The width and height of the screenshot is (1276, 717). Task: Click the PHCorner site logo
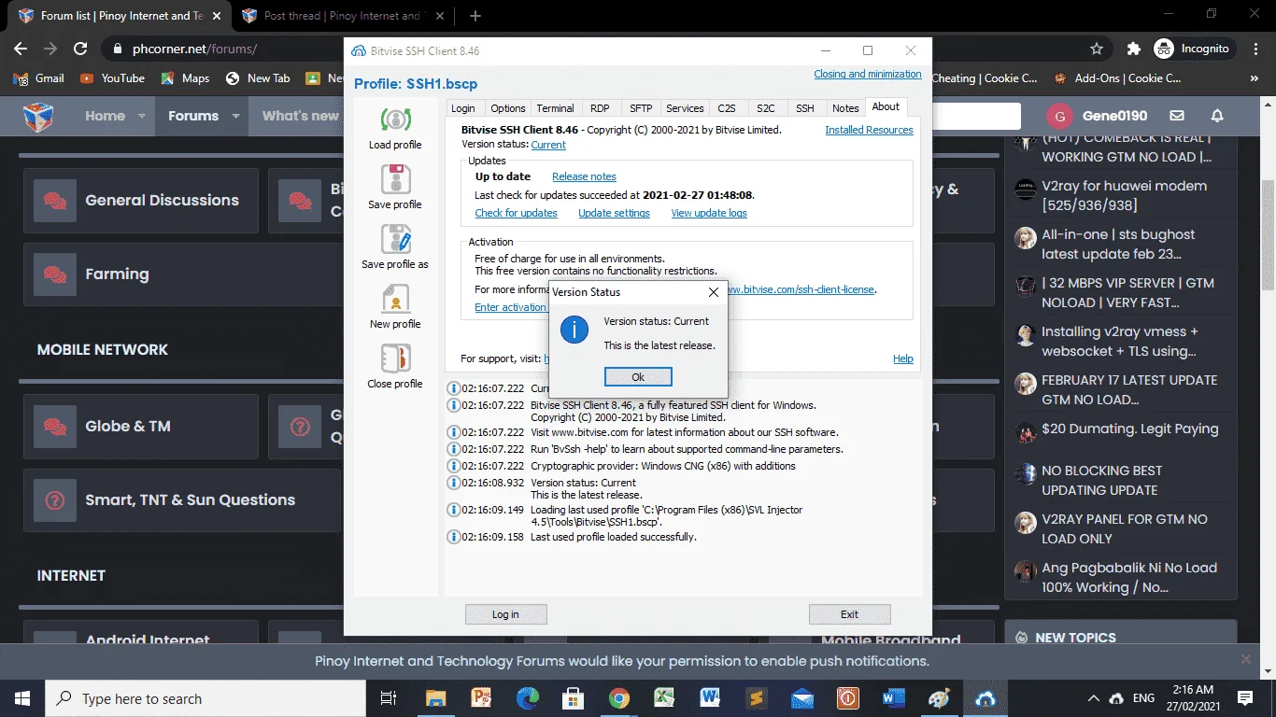pos(37,117)
